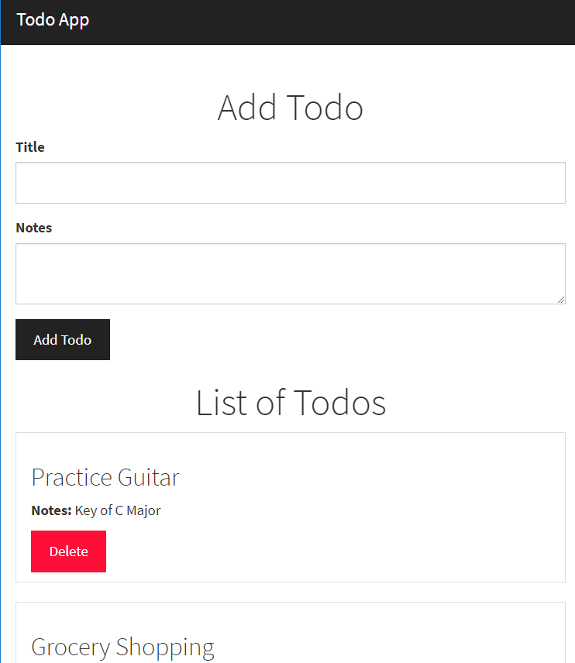575x663 pixels.
Task: Select the Grocery Shopping todo title
Action: 122,647
